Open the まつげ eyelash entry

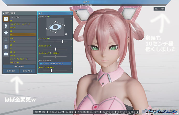click(23, 41)
